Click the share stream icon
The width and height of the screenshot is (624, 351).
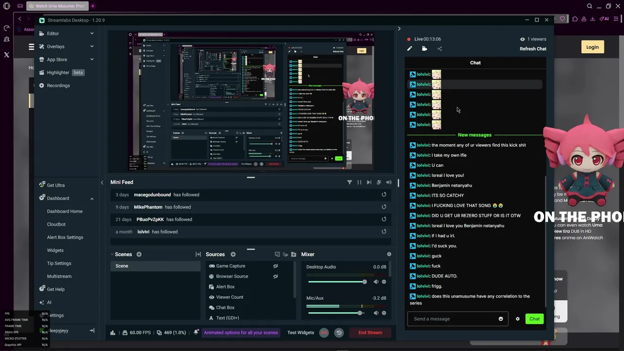click(x=440, y=49)
